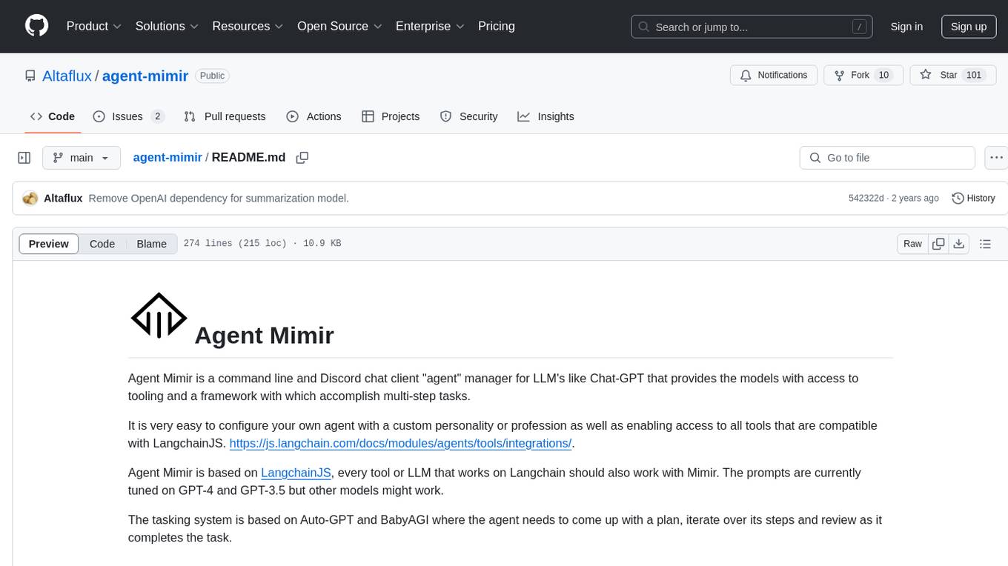Image resolution: width=1008 pixels, height=566 pixels.
Task: Switch to Code view of the file
Action: pos(102,244)
